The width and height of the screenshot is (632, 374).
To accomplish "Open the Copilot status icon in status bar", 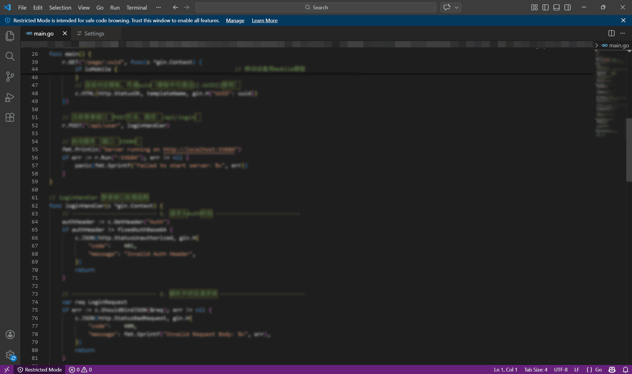I will (x=612, y=369).
